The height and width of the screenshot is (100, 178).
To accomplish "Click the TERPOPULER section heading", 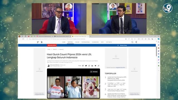I will [x=110, y=74].
